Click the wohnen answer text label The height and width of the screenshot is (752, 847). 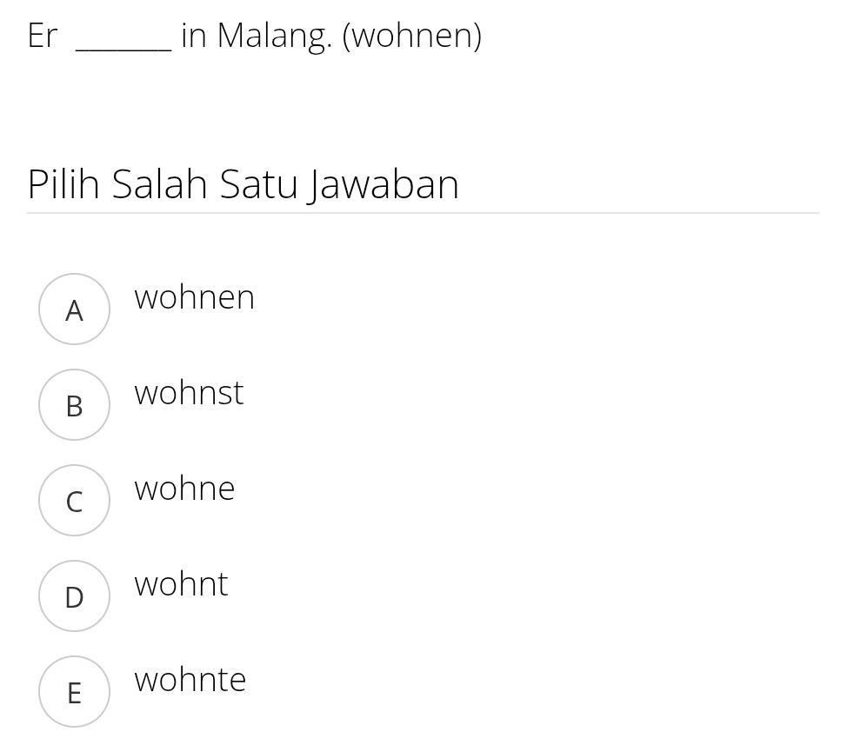(194, 297)
